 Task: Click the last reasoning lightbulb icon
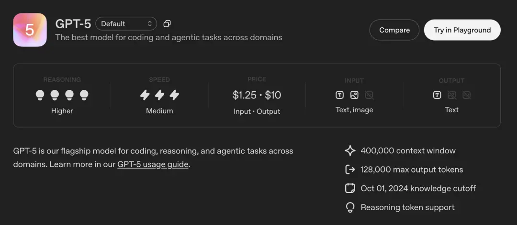(84, 96)
